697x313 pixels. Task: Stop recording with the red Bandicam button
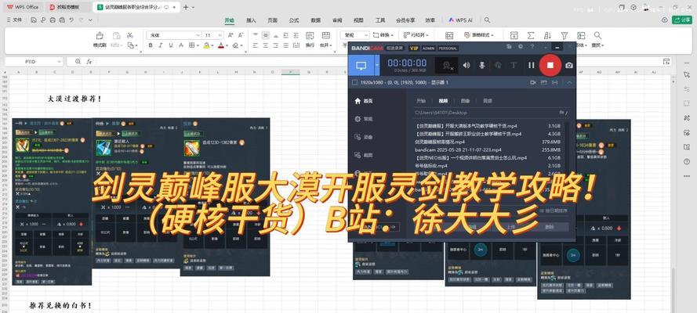[550, 65]
